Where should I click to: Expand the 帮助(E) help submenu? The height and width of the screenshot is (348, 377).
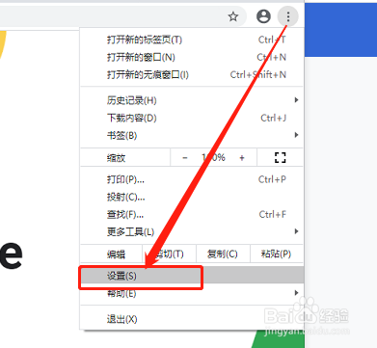(x=192, y=293)
